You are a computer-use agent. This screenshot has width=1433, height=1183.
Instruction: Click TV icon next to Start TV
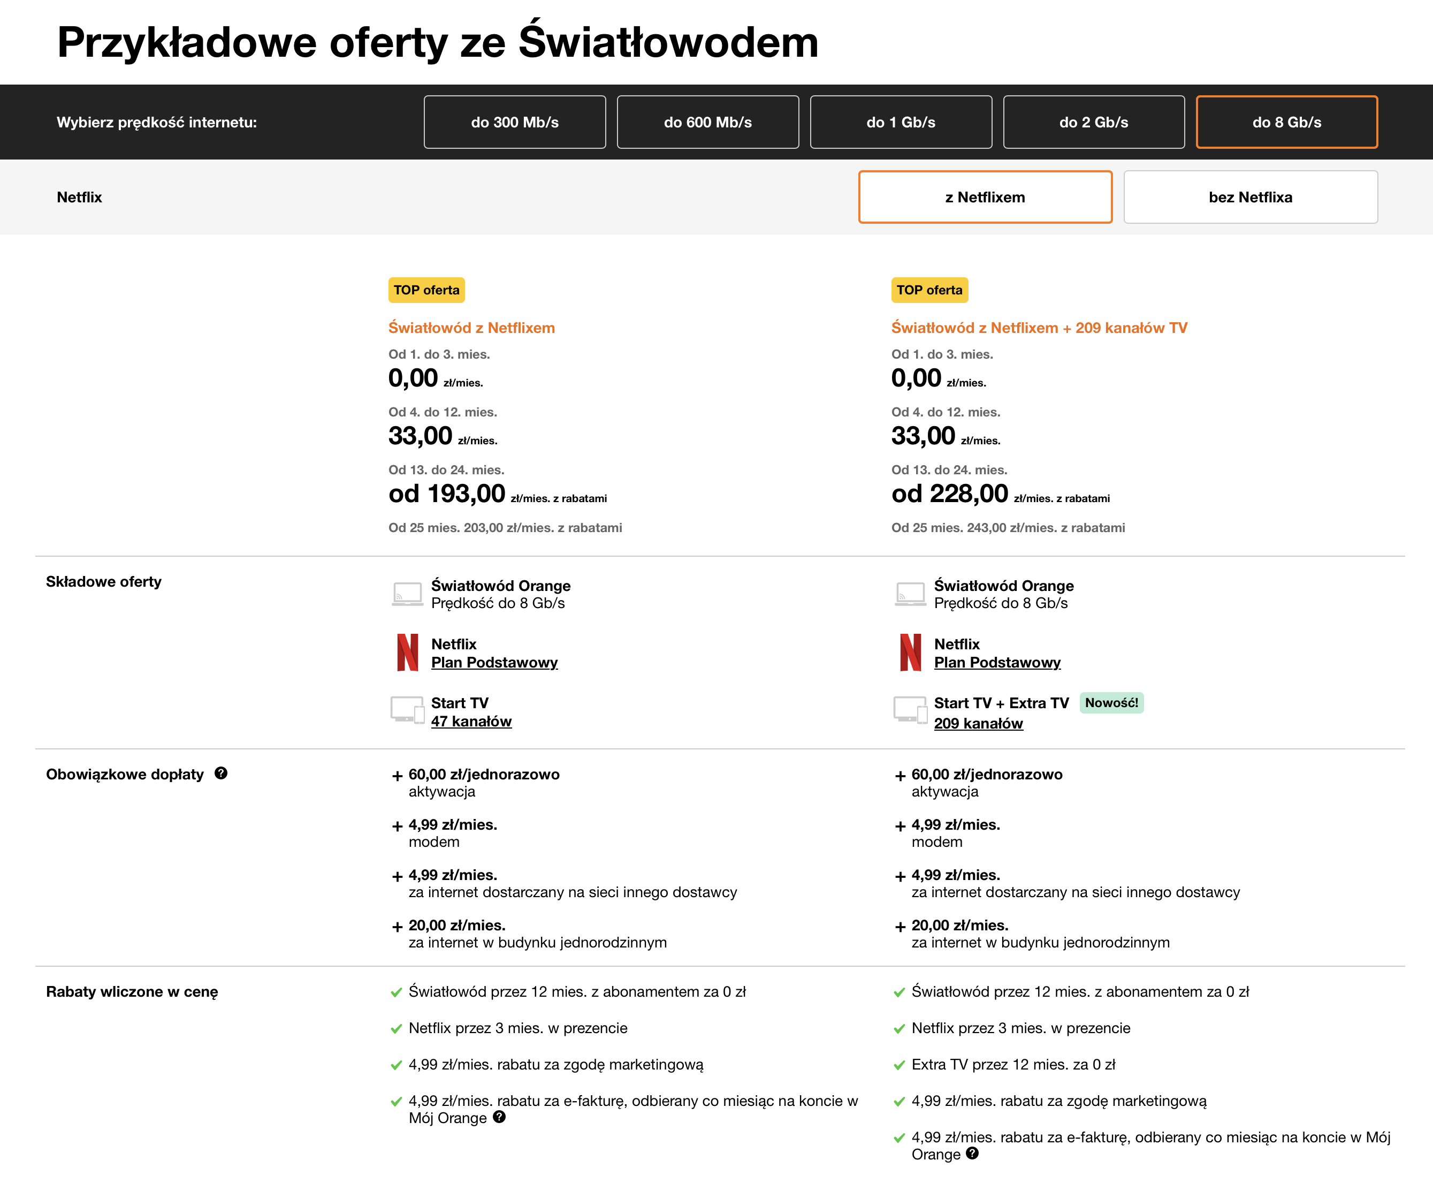(407, 710)
